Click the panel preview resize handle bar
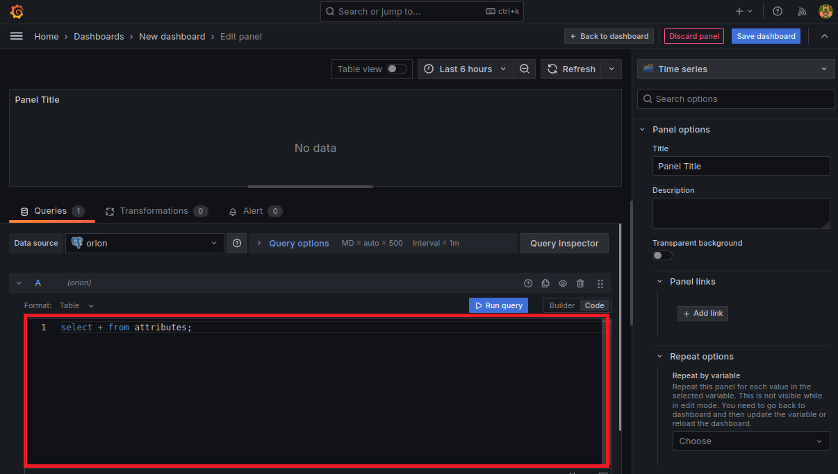This screenshot has height=474, width=838. point(311,186)
